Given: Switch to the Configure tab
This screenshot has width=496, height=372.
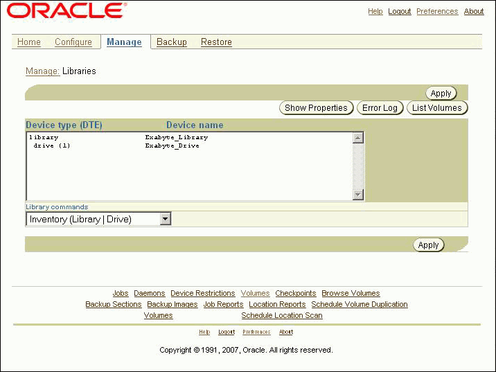Looking at the screenshot, I should coord(73,42).
